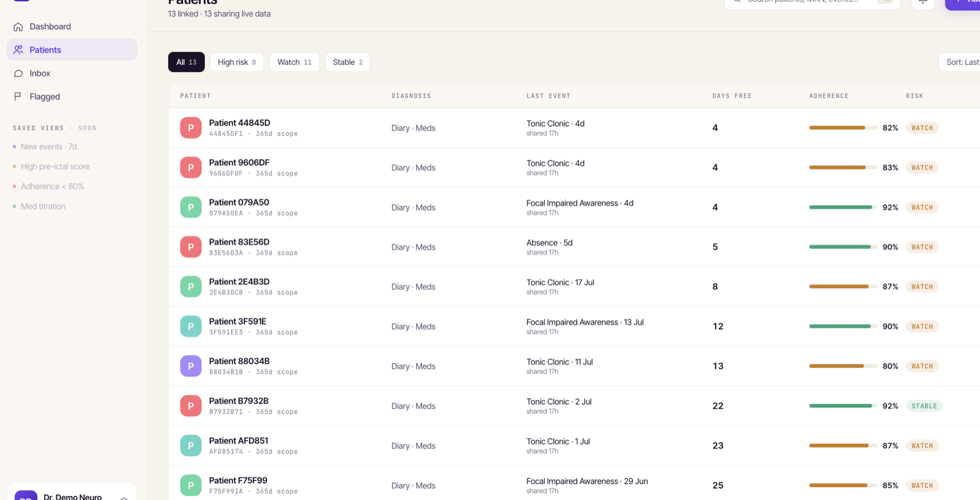Open the New events · 7d saved view

point(49,147)
